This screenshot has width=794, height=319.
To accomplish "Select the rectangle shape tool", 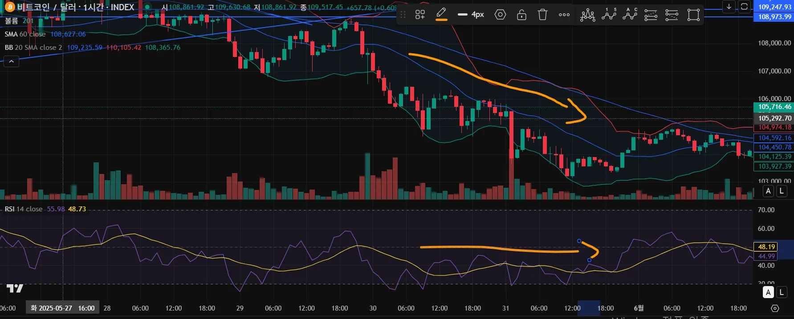I will [693, 15].
